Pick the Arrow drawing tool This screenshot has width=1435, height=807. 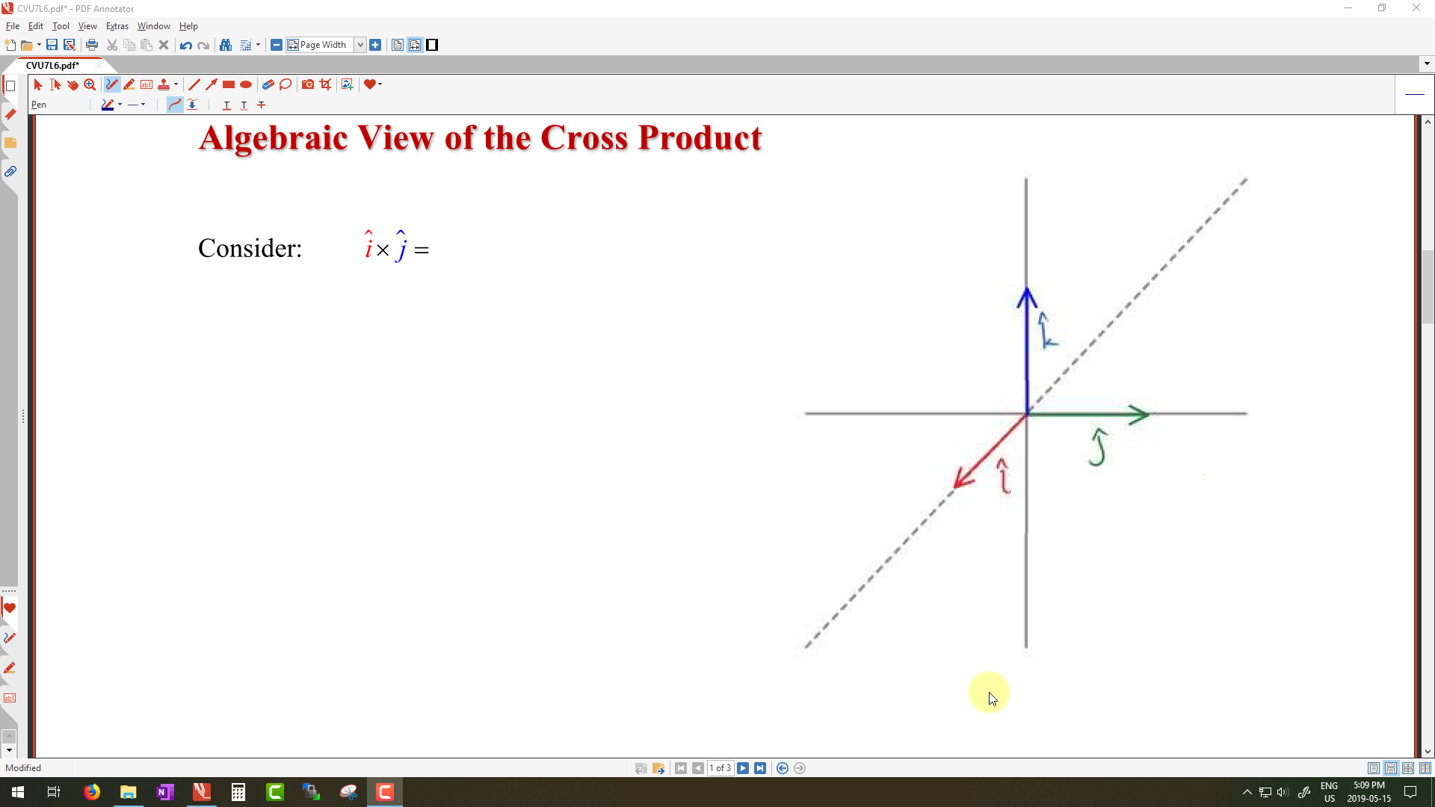click(x=212, y=84)
